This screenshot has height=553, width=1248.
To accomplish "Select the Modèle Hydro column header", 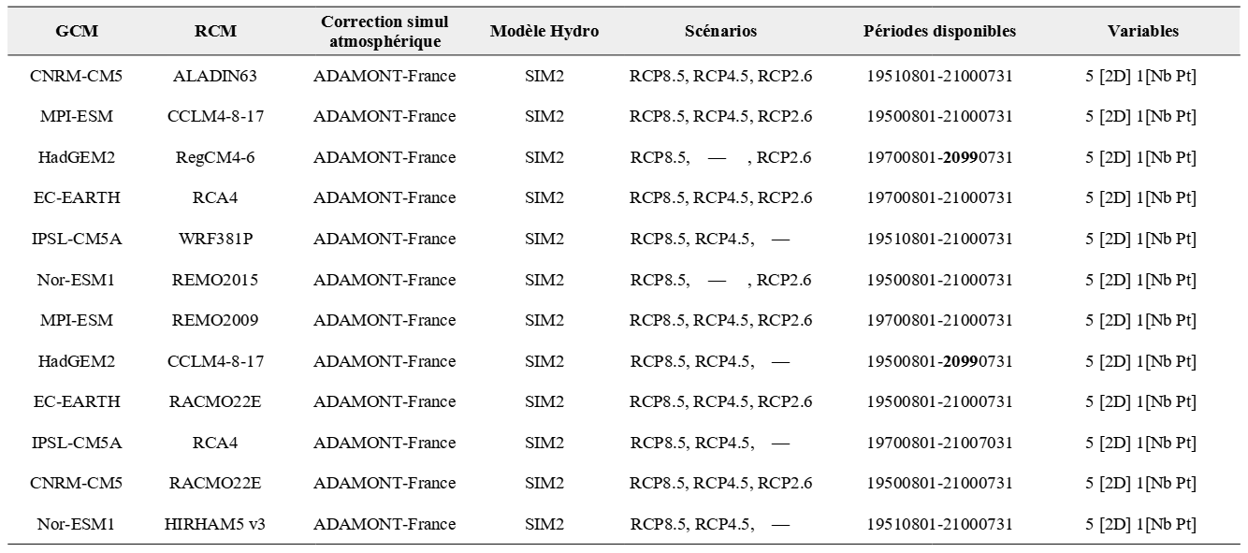I will point(544,31).
